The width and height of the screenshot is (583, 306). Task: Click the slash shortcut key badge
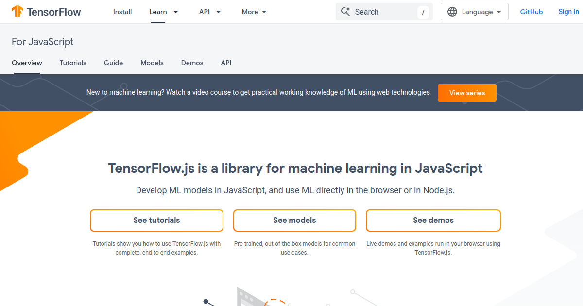click(423, 12)
